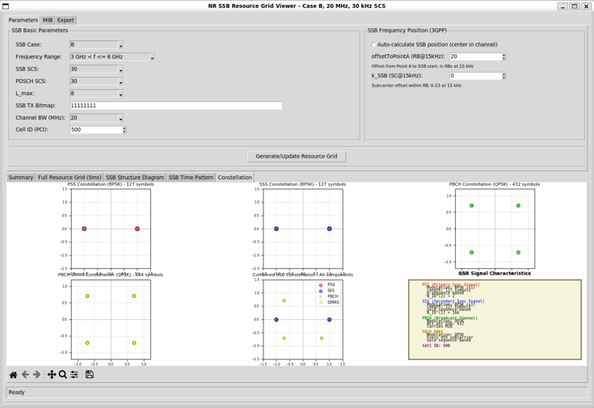Switch to the MIB tab
Screen dimensions: 594x408
(x=48, y=20)
